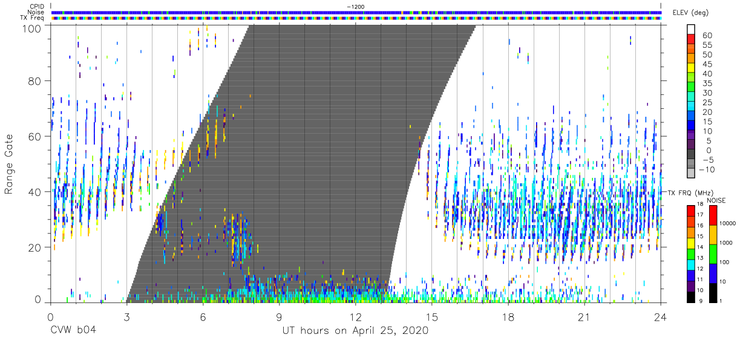The image size is (743, 343).
Task: Click the '9' tick on the UT hours axis
Action: pos(279,317)
